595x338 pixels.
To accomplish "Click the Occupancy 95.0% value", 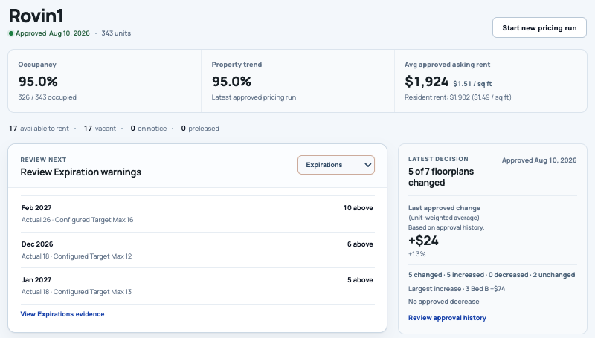I will [38, 82].
